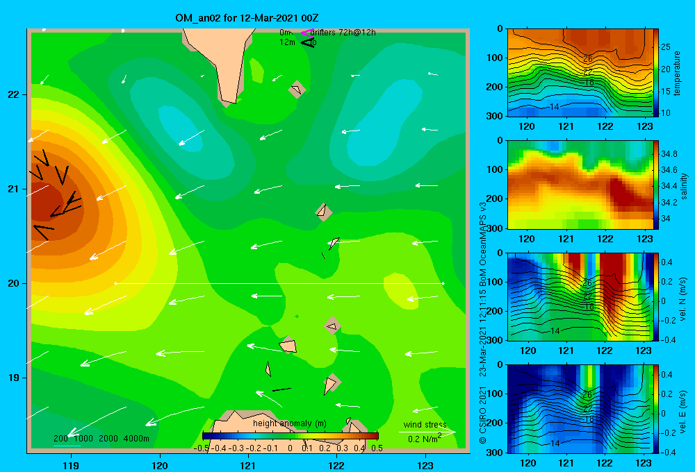Select the wind stress label
695x472 pixels.
tap(425, 425)
